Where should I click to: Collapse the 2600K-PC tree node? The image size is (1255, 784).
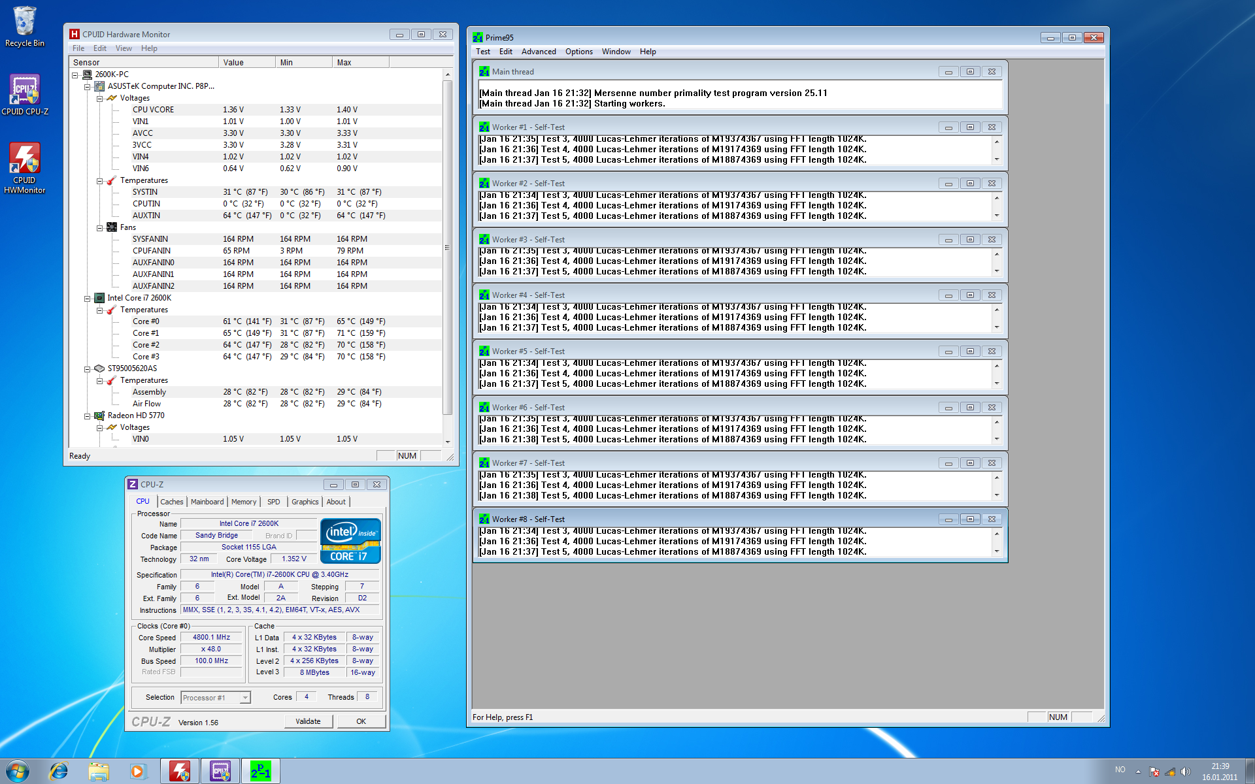(75, 74)
